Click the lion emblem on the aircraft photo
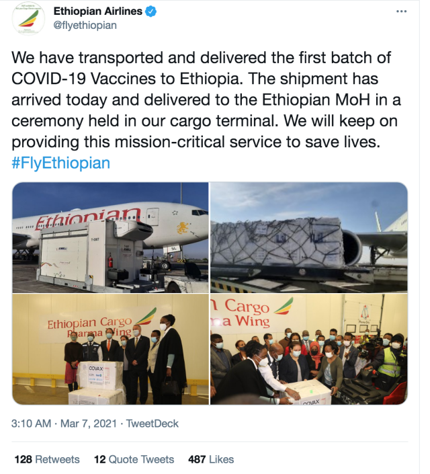 click(183, 228)
